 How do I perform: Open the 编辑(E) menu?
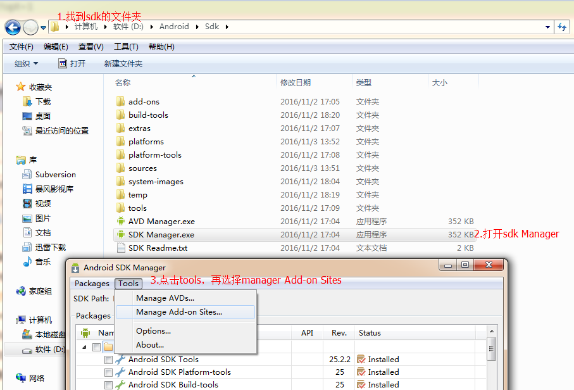[56, 47]
